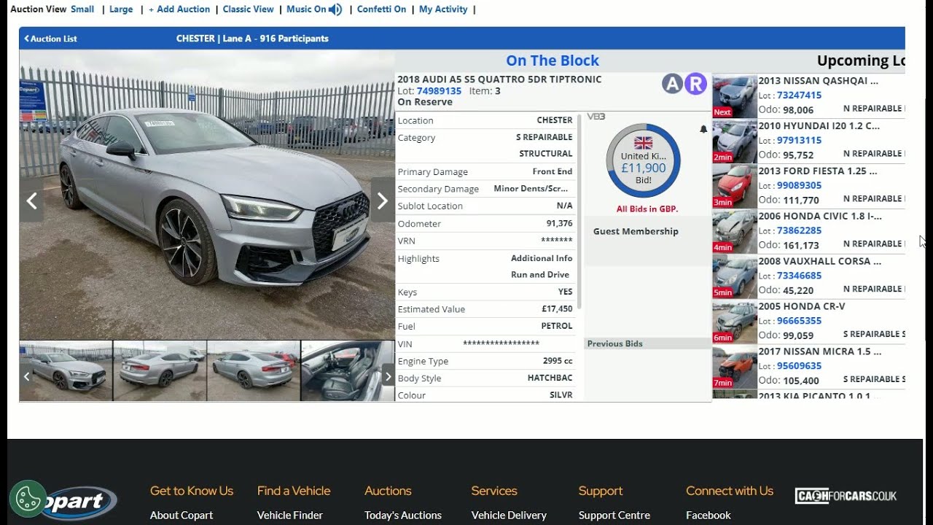Click 2017 NISSAN MICRA title text
Image resolution: width=933 pixels, height=525 pixels.
819,351
